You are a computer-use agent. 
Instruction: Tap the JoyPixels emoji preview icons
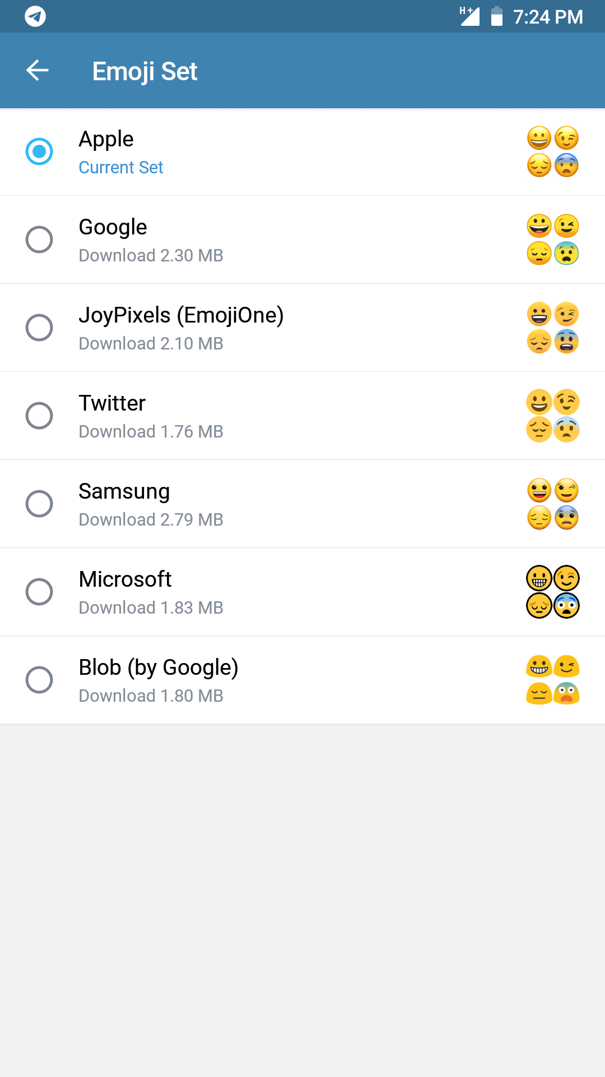[552, 328]
